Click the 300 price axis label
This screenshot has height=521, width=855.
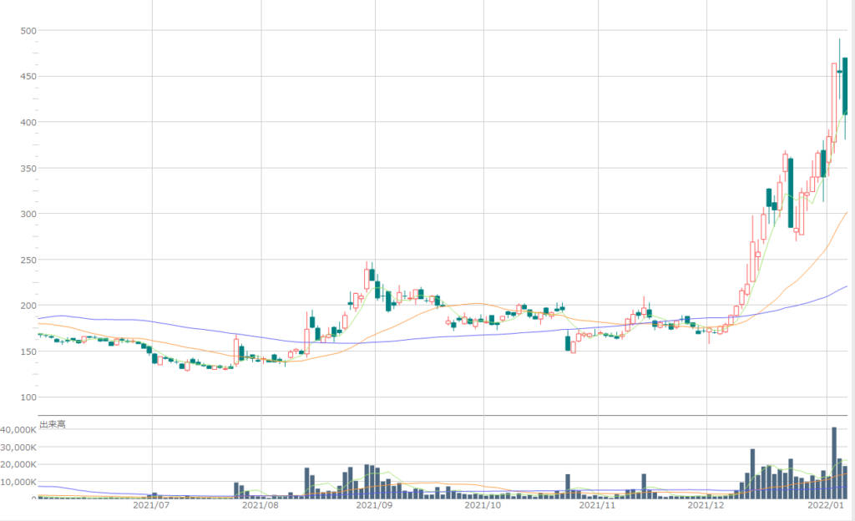(x=28, y=215)
